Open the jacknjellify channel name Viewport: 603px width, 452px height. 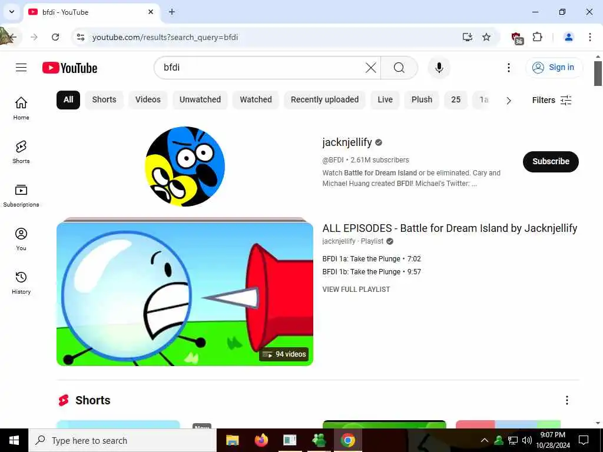click(347, 142)
